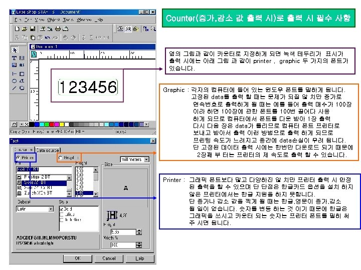Open the File menu
The image size is (361, 270).
18,19
